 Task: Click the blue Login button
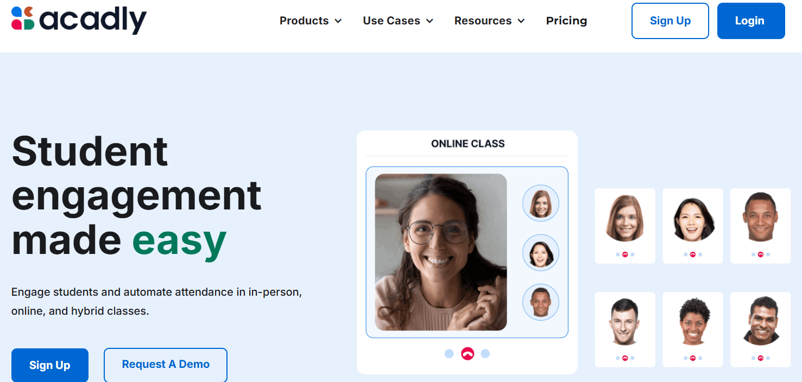(751, 21)
